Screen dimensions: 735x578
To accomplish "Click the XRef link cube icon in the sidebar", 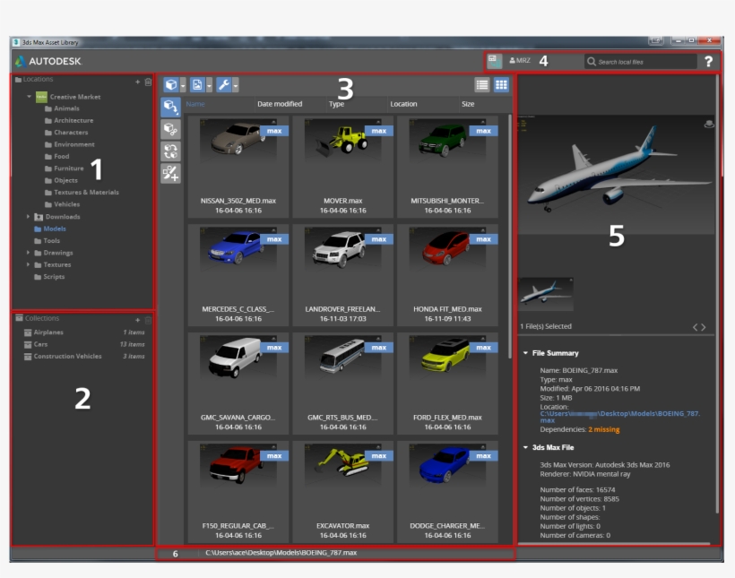I will coord(170,130).
